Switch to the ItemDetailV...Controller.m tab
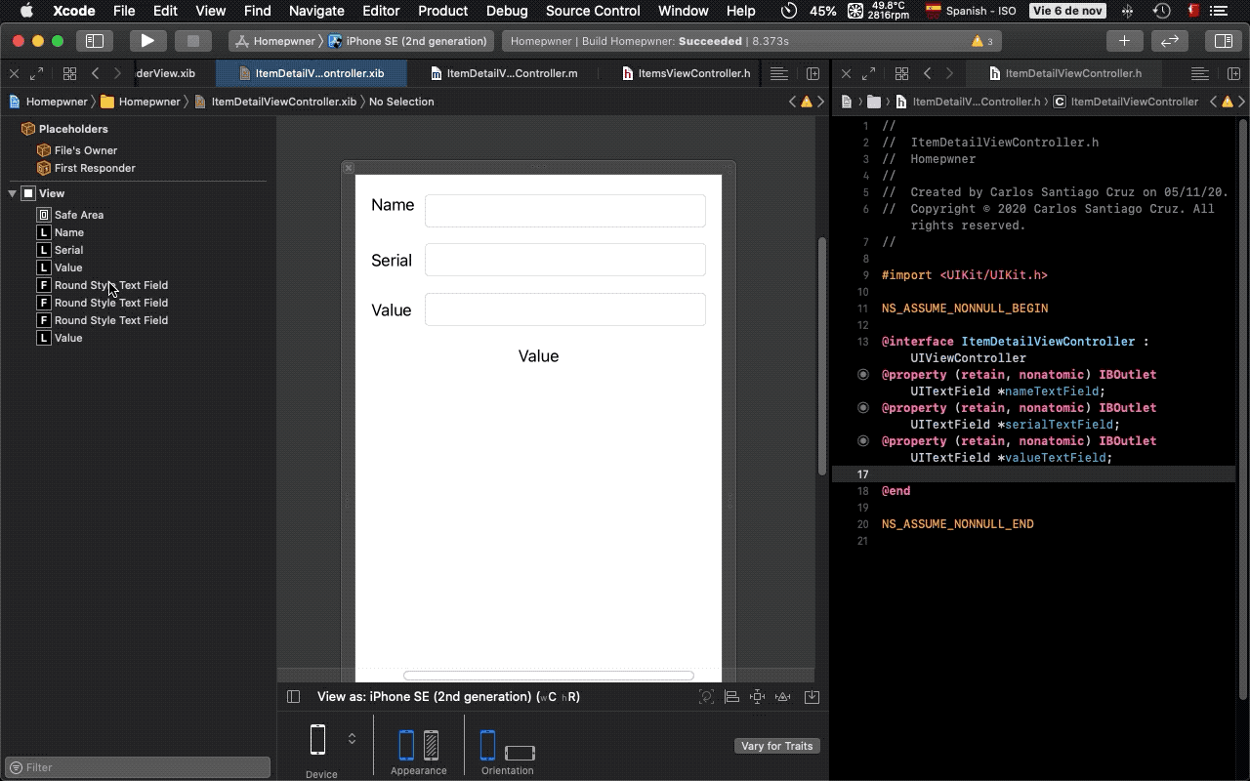Screen dimensions: 1250x781 click(x=504, y=73)
